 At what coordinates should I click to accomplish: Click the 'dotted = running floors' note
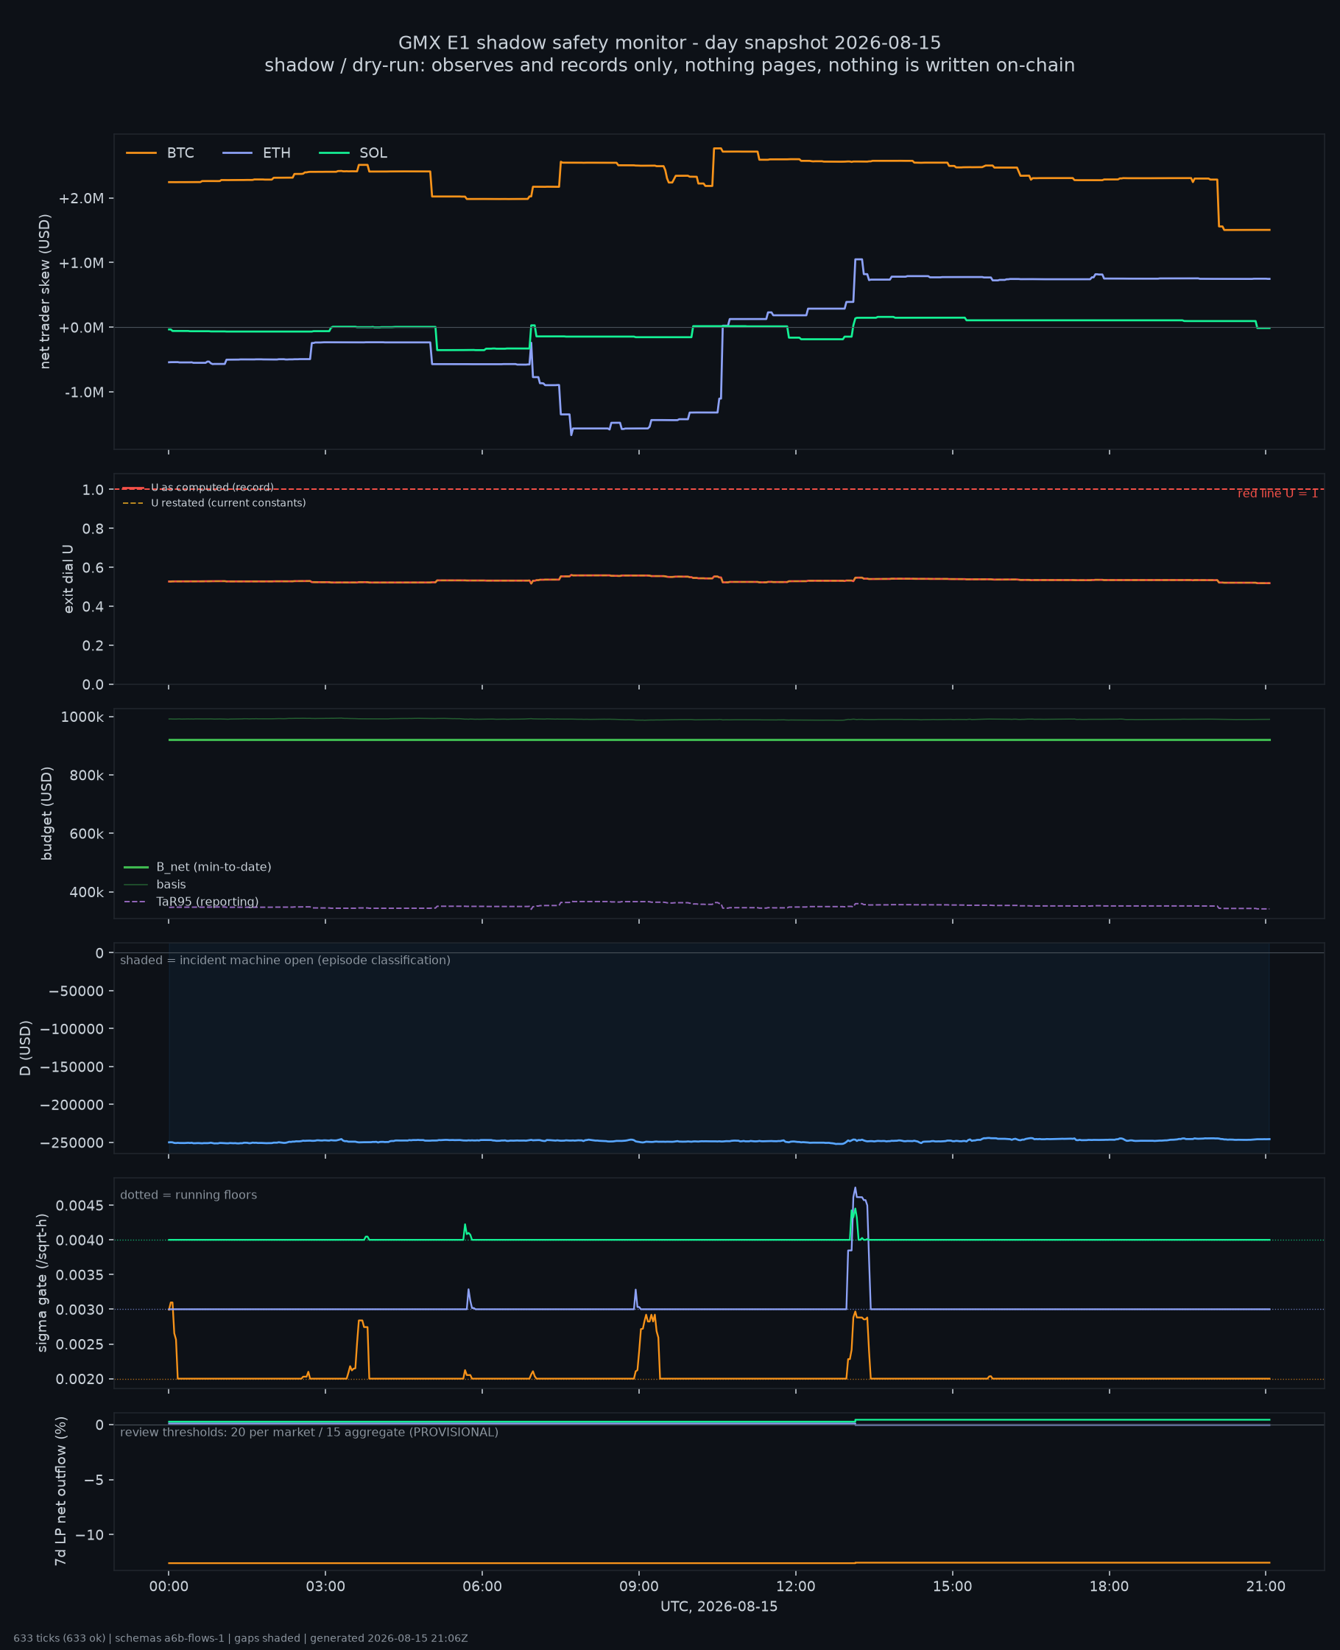coord(188,1195)
